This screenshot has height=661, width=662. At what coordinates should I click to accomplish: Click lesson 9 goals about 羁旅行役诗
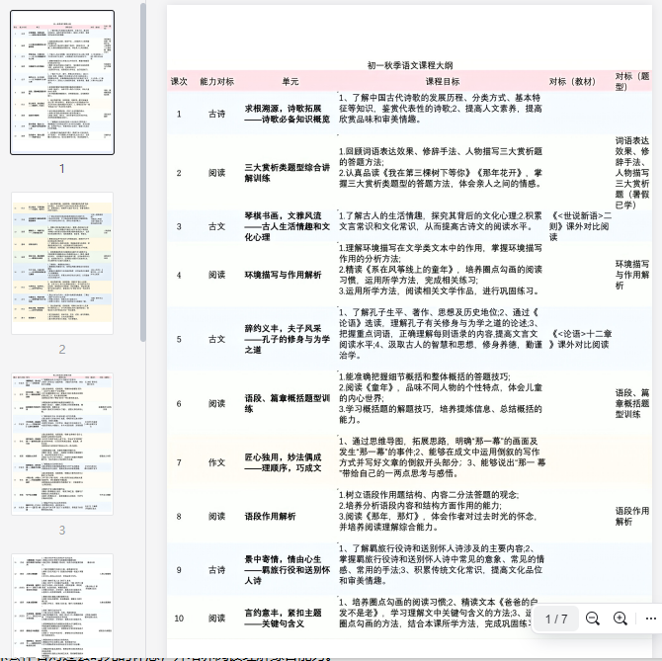(x=442, y=564)
